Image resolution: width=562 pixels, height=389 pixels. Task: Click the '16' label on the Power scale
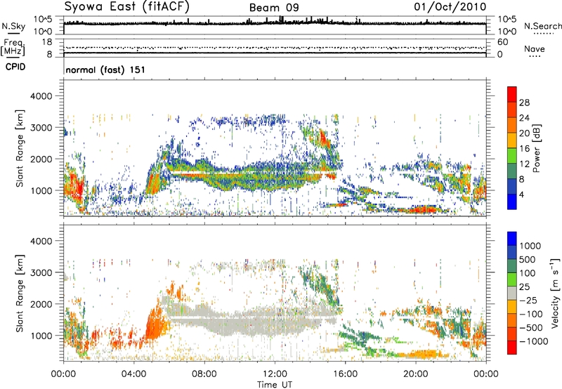524,149
